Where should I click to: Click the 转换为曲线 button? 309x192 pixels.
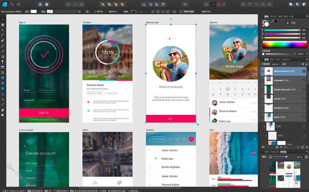tap(187, 12)
